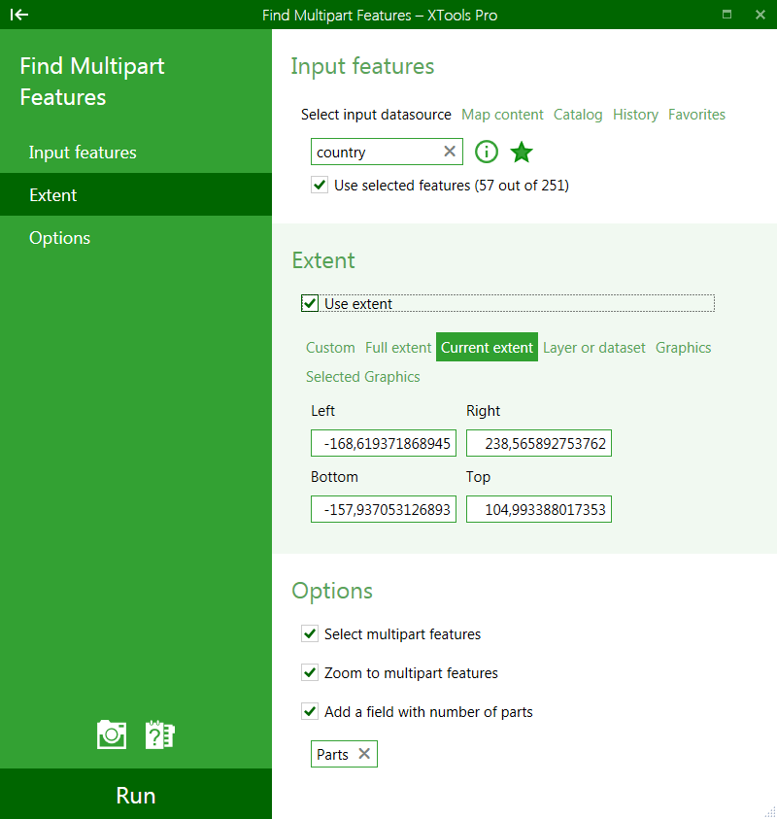Maximize the XTools Pro window
Screen dimensions: 777x819
pyautogui.click(x=726, y=15)
